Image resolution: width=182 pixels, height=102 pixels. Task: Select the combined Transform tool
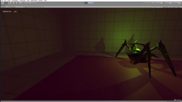(18, 3)
